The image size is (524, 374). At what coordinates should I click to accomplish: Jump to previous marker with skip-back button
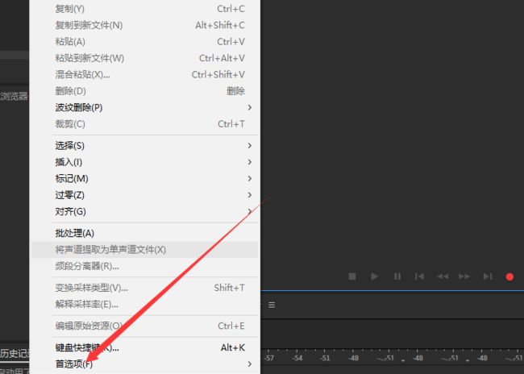point(419,276)
